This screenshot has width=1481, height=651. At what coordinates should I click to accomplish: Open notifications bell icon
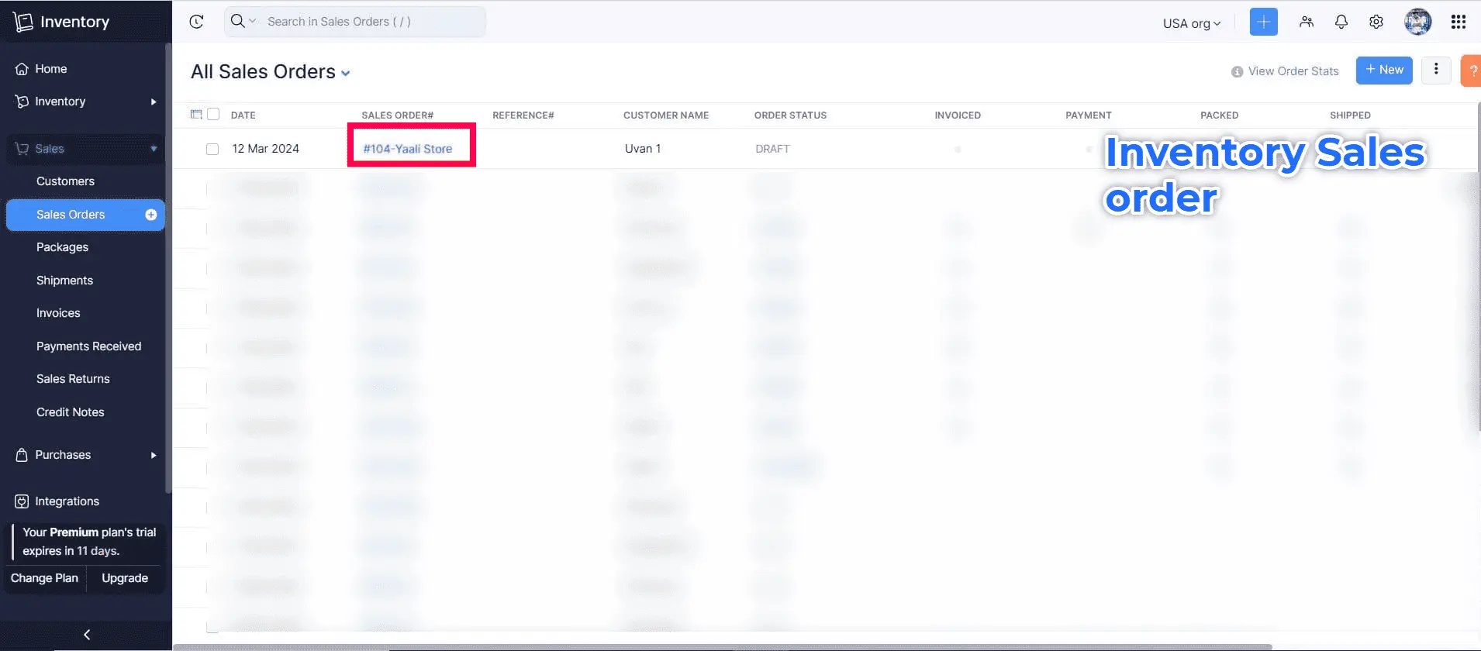(x=1341, y=22)
